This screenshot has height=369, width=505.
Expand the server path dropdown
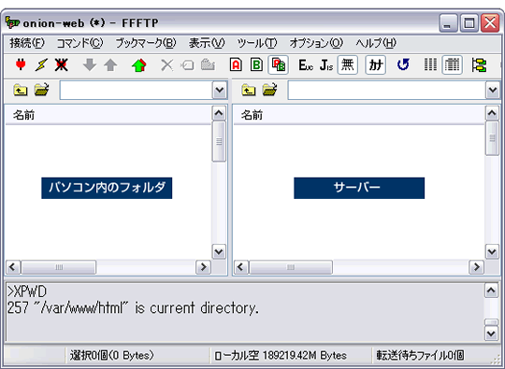493,90
